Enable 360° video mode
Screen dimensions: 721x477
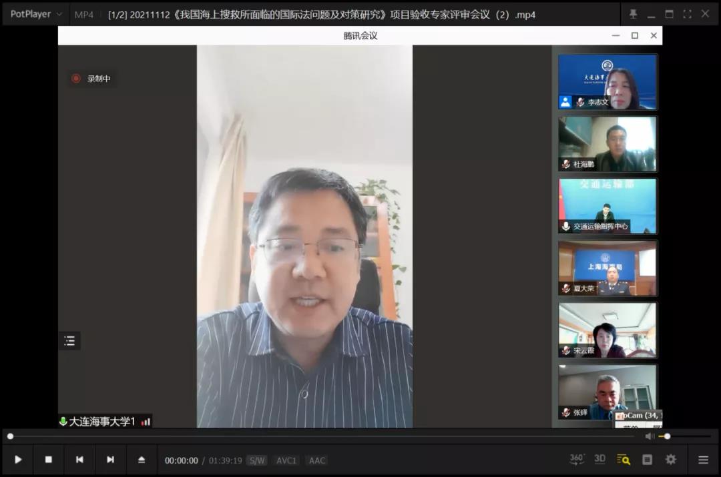(x=577, y=459)
